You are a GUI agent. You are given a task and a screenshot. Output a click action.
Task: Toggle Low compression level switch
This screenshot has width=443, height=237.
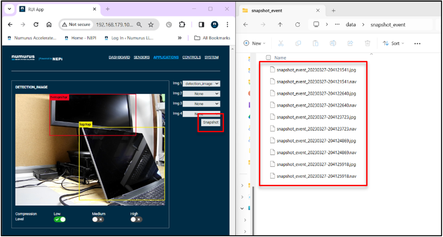pos(60,219)
